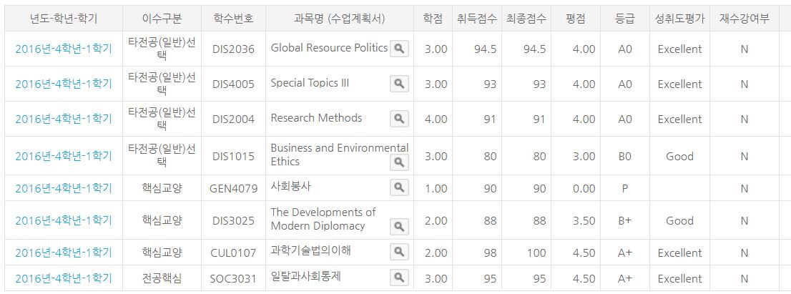
Task: Click the Excellent rating for SOC3031
Action: [x=679, y=278]
